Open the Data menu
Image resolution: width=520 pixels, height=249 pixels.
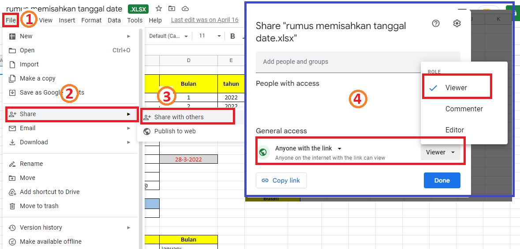[x=114, y=20]
